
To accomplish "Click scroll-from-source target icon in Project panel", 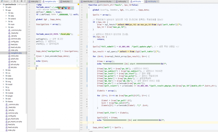I will point(15,1).
